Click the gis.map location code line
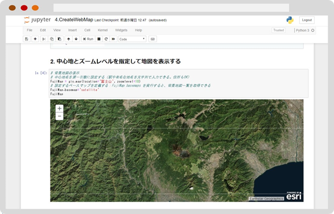 click(95, 81)
